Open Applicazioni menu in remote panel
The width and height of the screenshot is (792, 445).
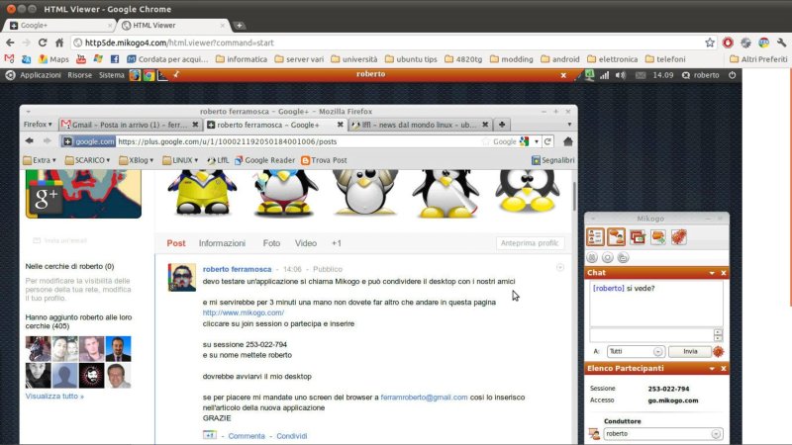(41, 75)
